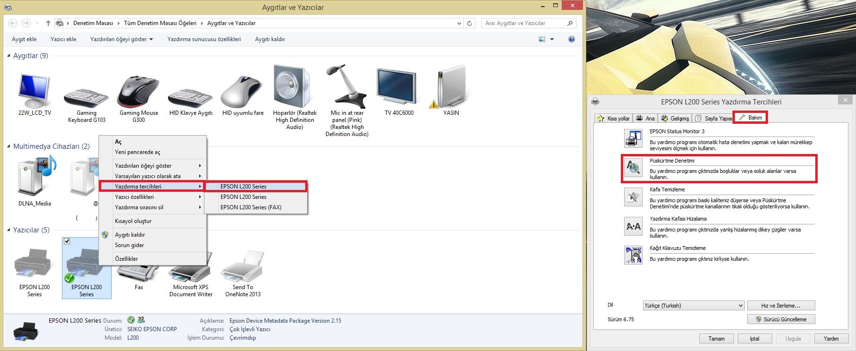Open Yazdırma sunucusu özellikleri from toolbar

pyautogui.click(x=204, y=39)
